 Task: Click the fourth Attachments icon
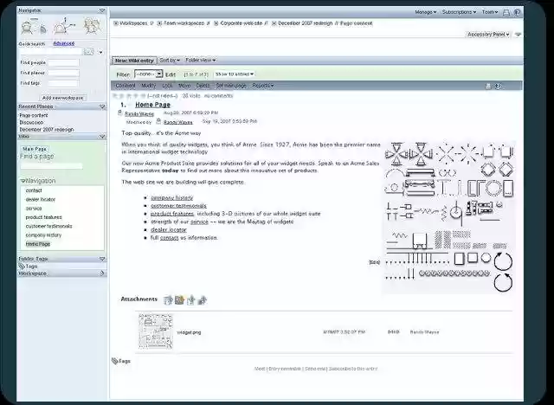(x=202, y=299)
